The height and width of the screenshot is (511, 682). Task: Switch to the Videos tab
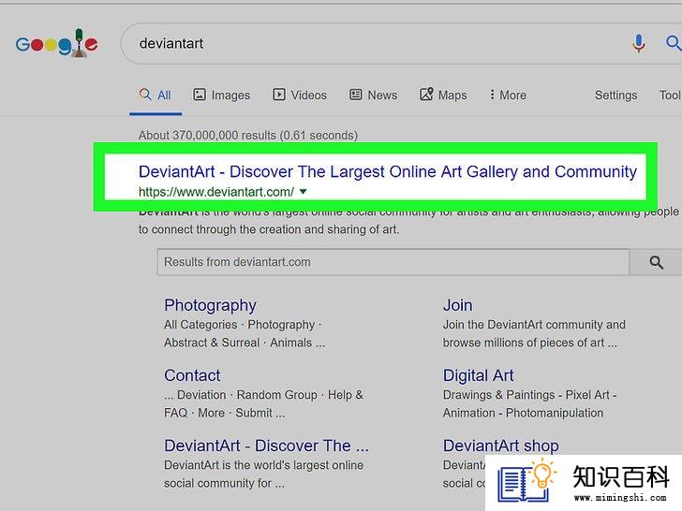(x=300, y=95)
